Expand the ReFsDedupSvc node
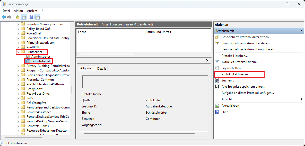The height and width of the screenshot is (146, 305). click(18, 103)
